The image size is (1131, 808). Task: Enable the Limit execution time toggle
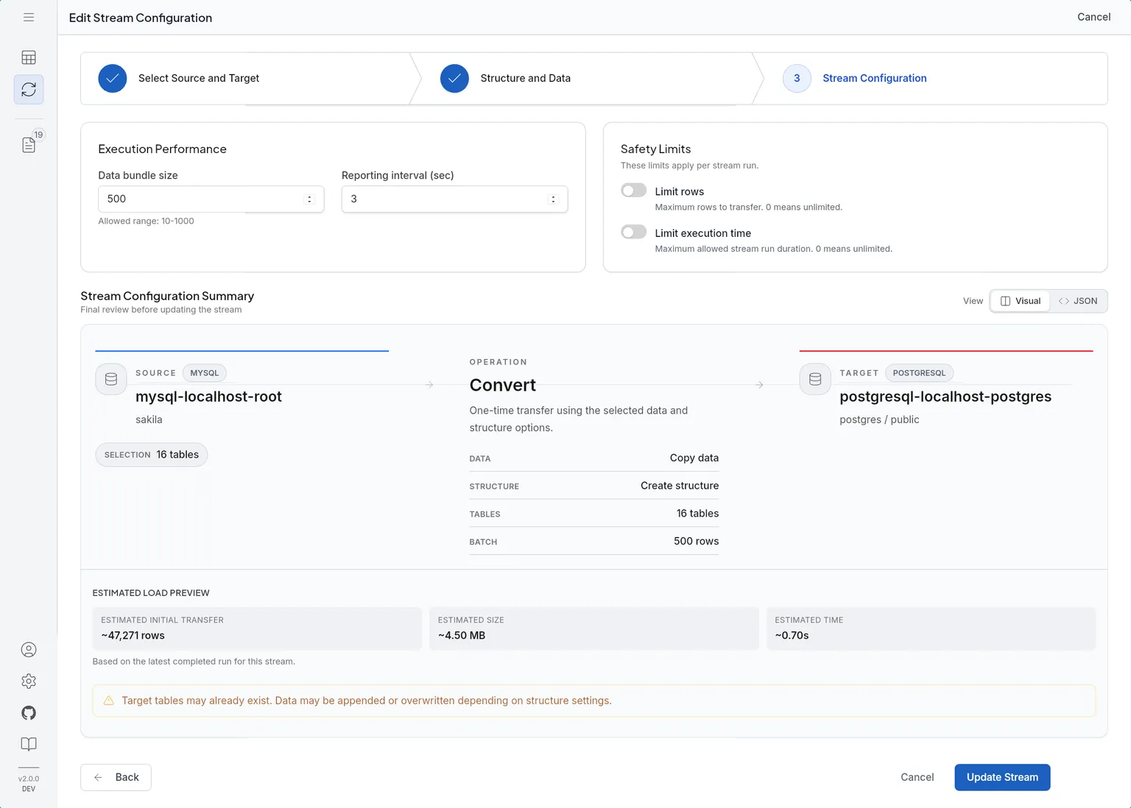tap(633, 233)
